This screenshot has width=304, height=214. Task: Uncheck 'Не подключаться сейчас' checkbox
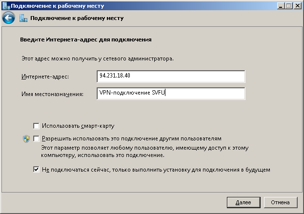[36, 170]
